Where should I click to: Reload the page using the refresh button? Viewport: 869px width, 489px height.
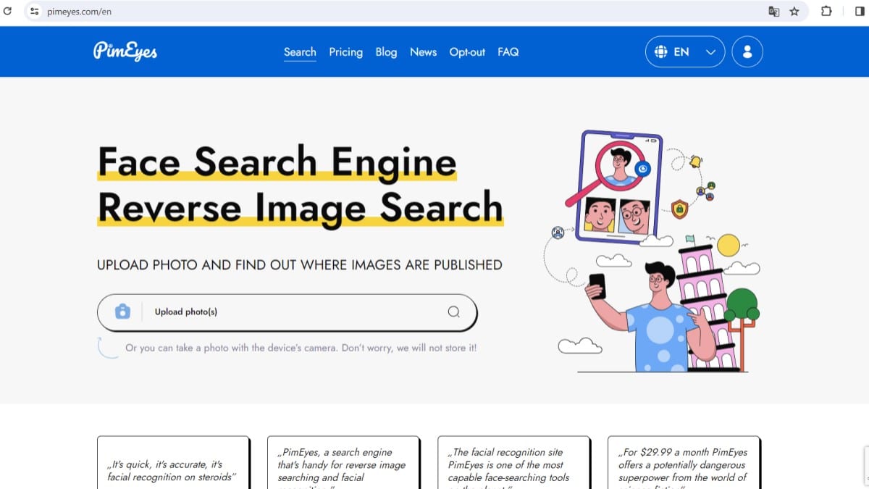point(8,12)
